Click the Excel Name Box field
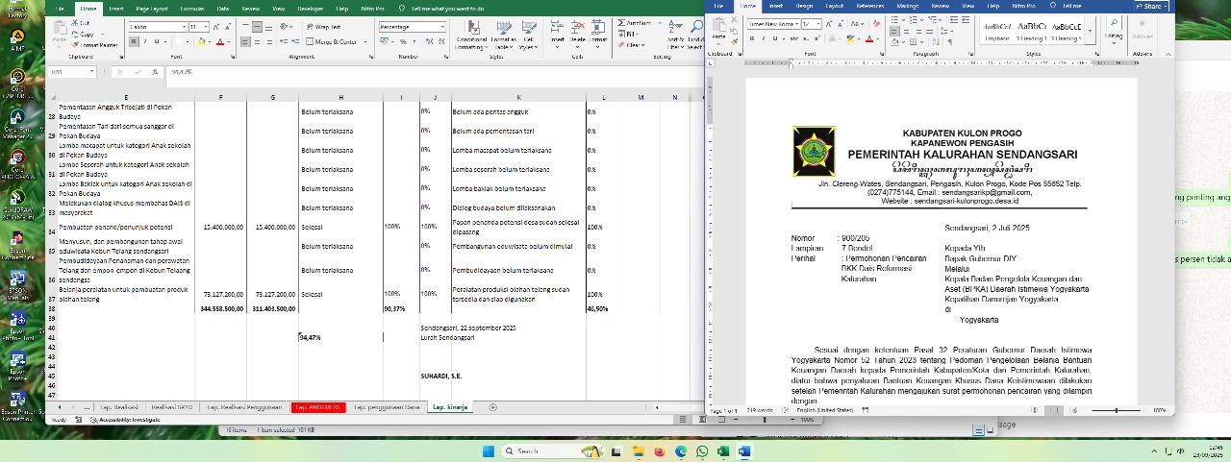 point(69,71)
